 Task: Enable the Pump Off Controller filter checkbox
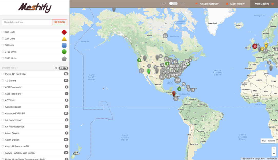tap(3, 74)
